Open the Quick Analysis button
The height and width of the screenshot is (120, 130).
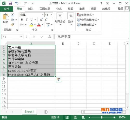[58, 80]
